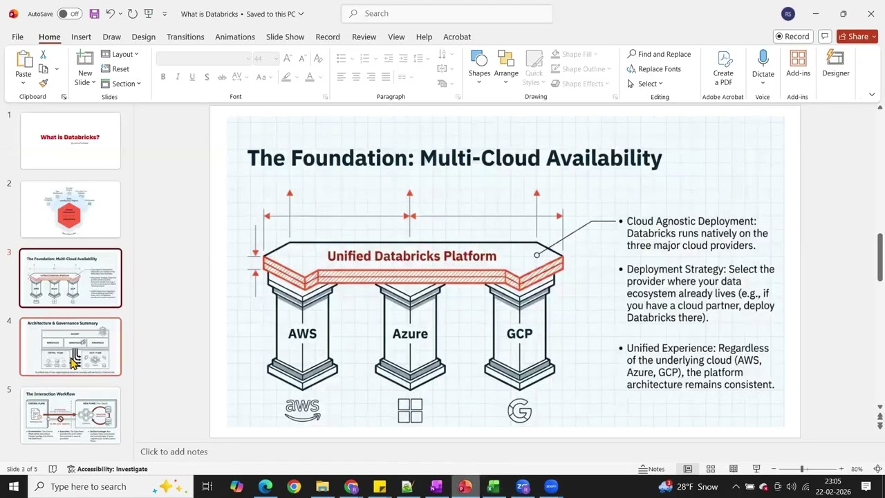
Task: Open the Clipboard pane launcher
Action: (64, 97)
